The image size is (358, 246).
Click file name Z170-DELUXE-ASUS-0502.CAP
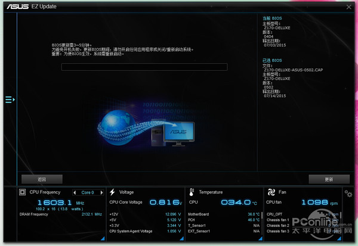coord(294,70)
